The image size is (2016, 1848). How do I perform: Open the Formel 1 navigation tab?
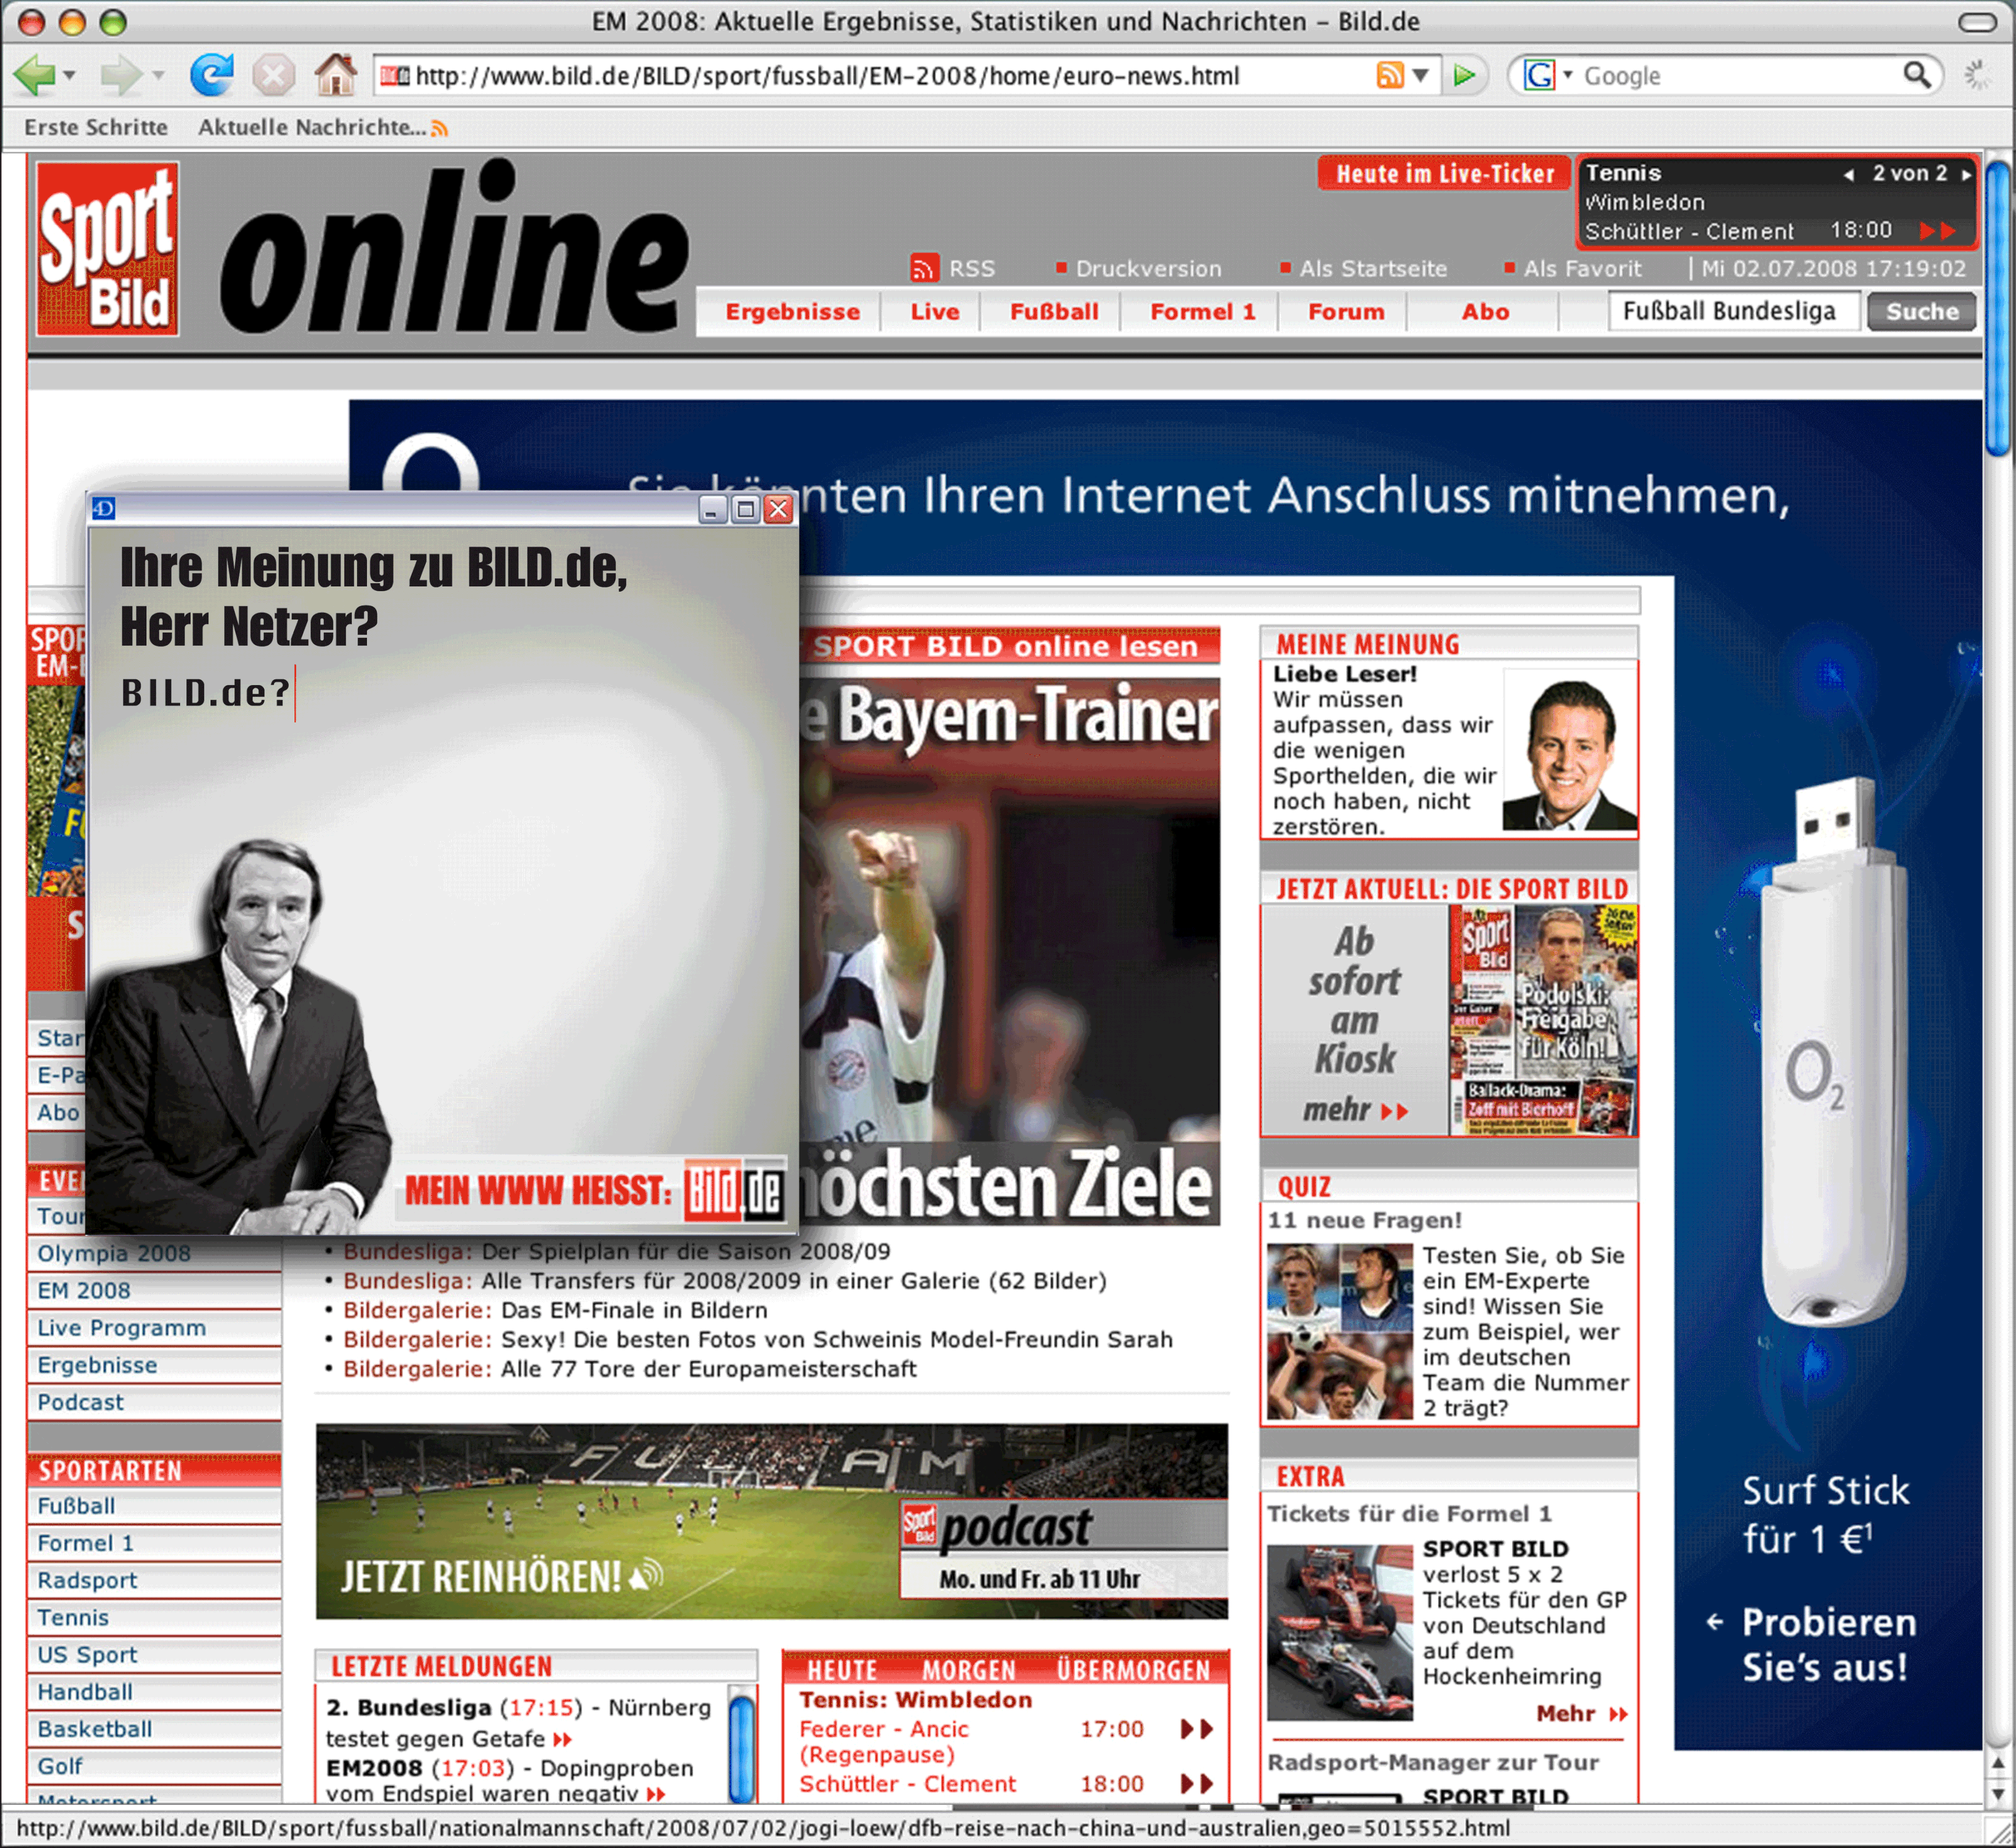click(x=1202, y=312)
